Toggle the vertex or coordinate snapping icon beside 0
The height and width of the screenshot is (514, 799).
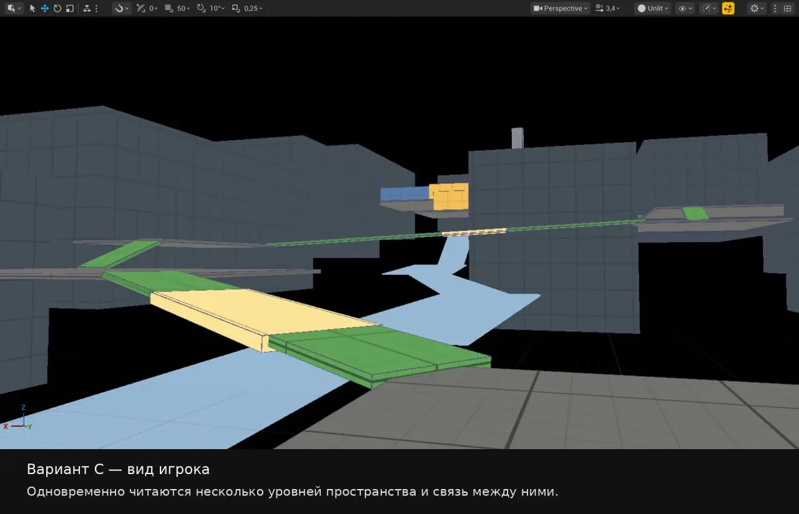point(141,9)
